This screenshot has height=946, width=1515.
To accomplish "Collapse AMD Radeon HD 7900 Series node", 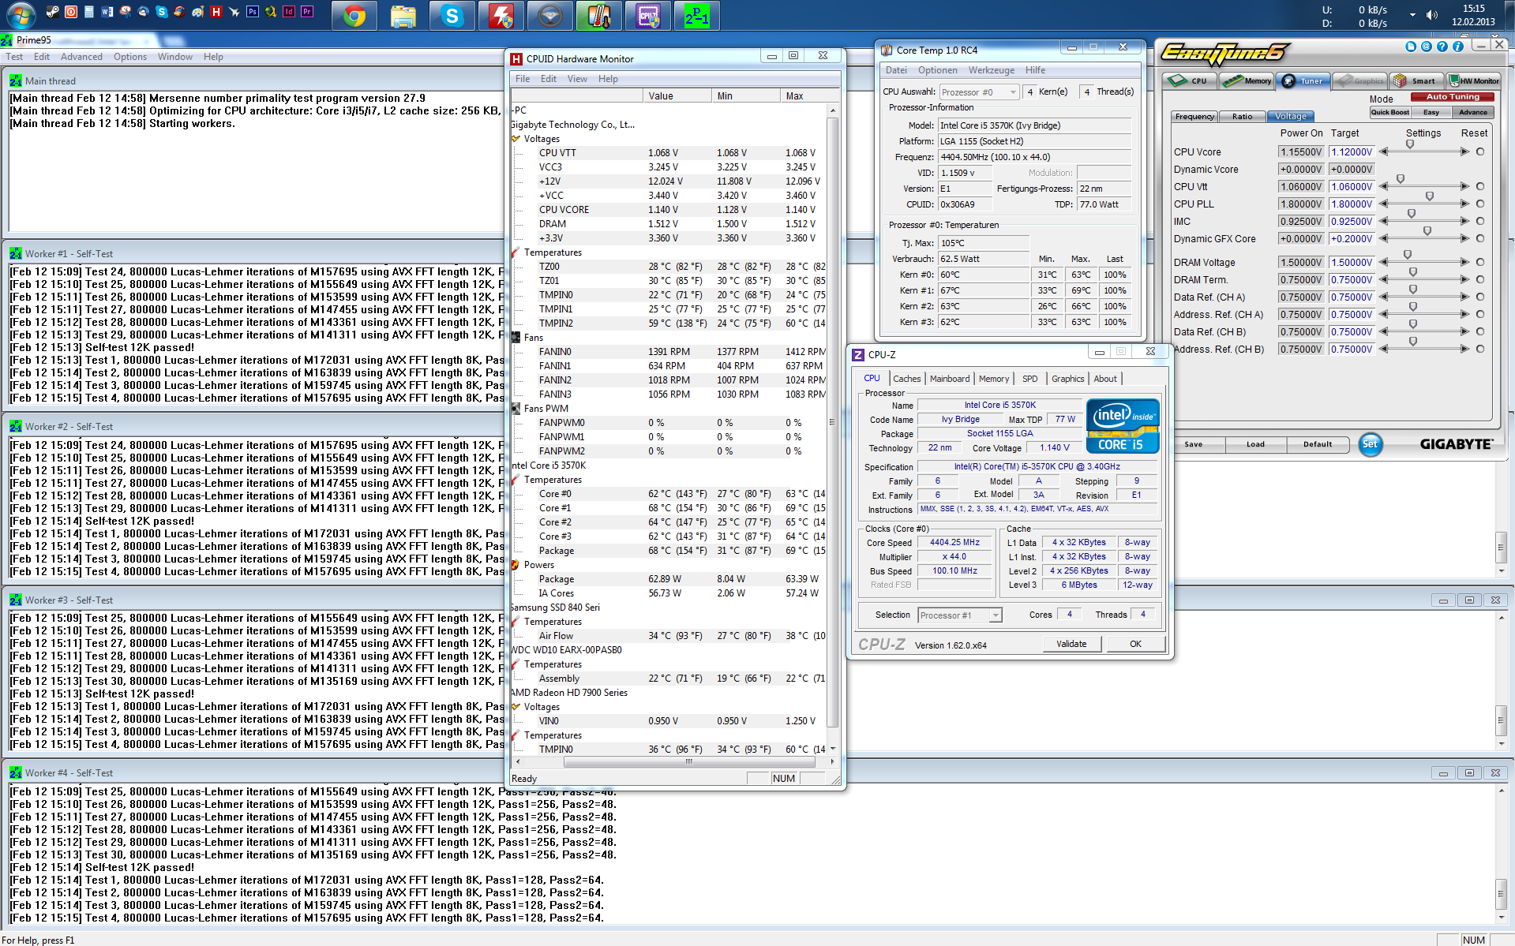I will (569, 693).
